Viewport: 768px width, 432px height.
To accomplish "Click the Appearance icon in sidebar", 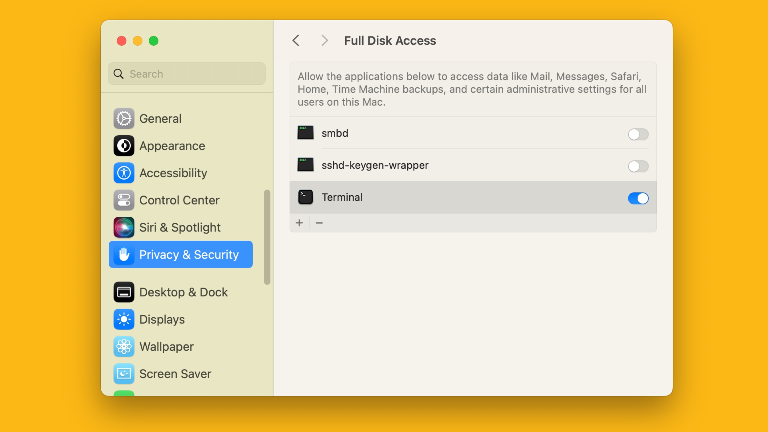I will tap(124, 146).
